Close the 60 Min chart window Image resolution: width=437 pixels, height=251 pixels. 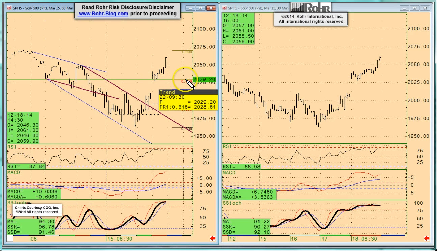coord(211,8)
